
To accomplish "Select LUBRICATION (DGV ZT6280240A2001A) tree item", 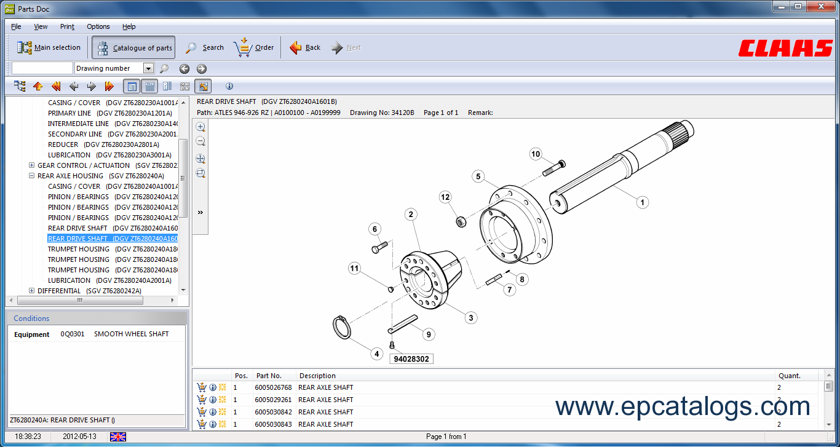I will coord(109,280).
